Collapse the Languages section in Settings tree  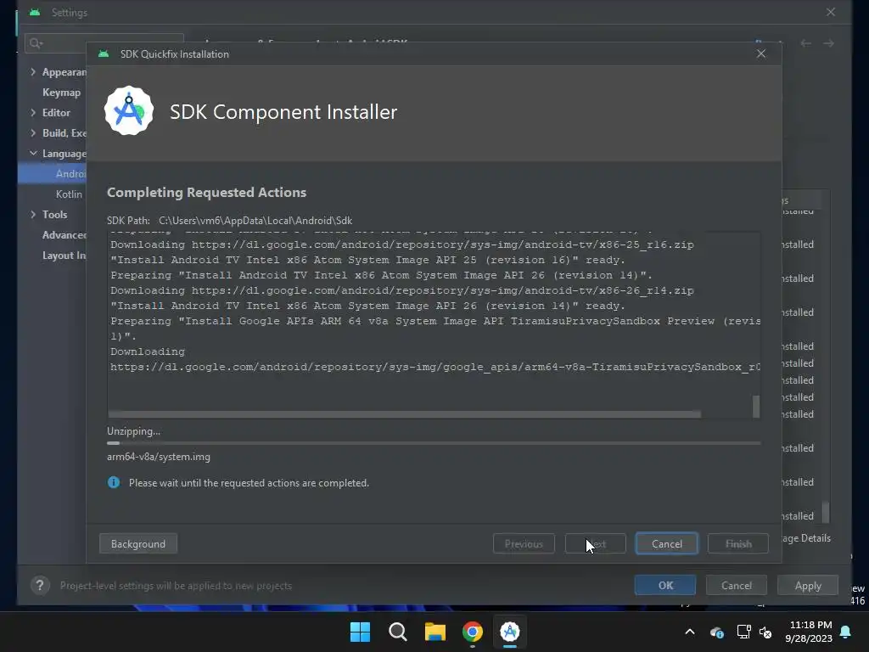[33, 154]
